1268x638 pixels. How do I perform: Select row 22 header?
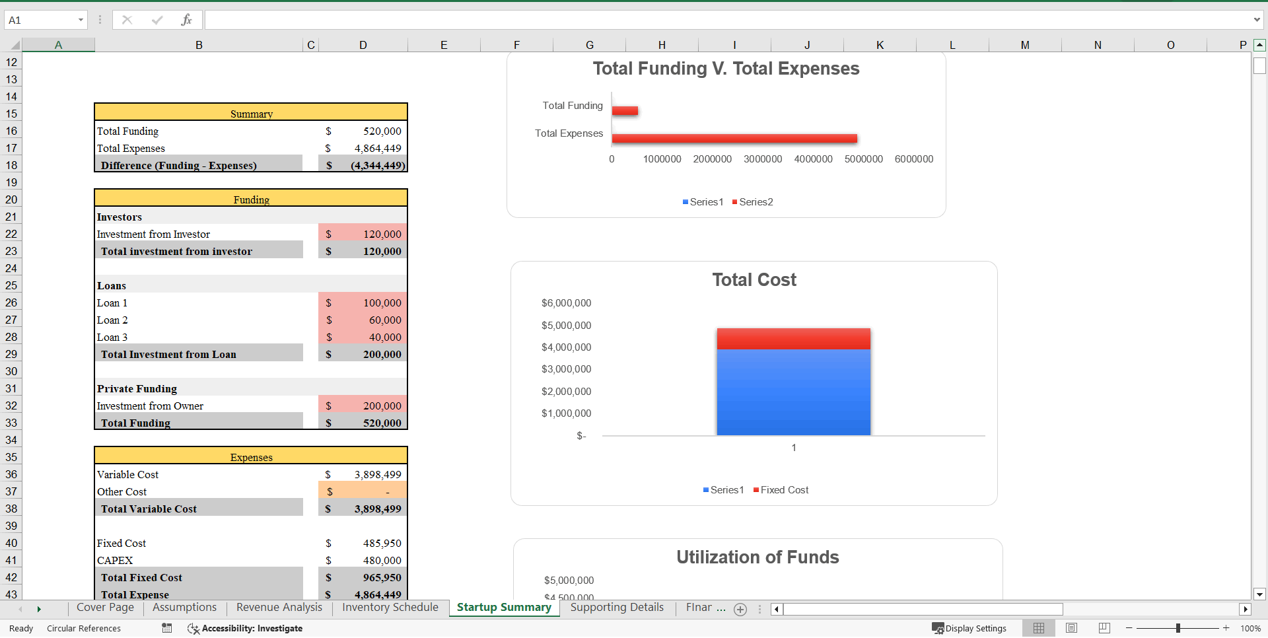pos(11,234)
